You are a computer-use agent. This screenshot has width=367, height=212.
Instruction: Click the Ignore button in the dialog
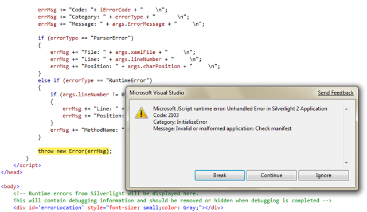(x=323, y=175)
